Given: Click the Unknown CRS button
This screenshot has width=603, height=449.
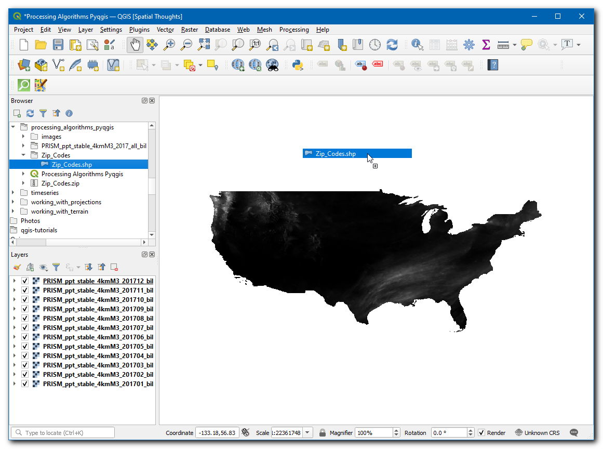Looking at the screenshot, I should [537, 433].
